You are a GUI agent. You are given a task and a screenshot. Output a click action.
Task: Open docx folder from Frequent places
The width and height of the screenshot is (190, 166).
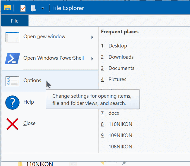[114, 113]
